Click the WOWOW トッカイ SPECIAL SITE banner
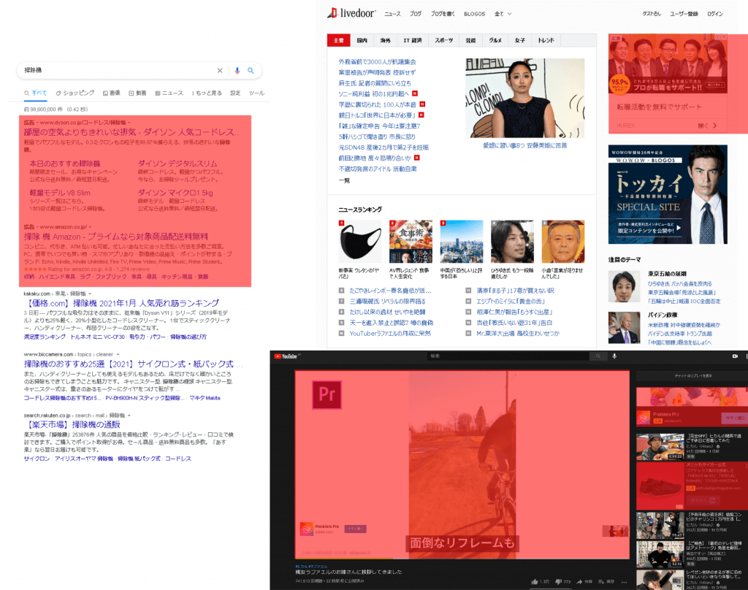This screenshot has width=748, height=590. (668, 195)
